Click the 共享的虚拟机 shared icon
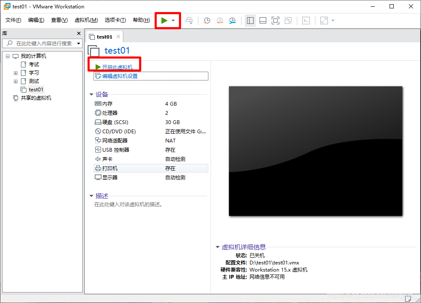This screenshot has width=421, height=303. [x=16, y=98]
